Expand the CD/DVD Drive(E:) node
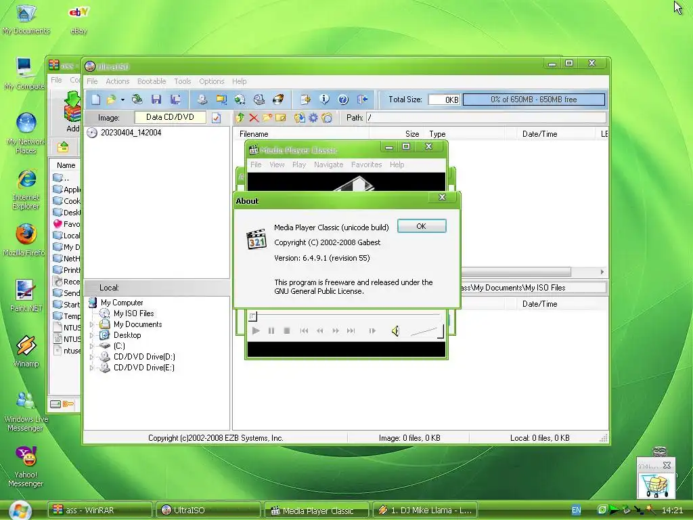 92,368
